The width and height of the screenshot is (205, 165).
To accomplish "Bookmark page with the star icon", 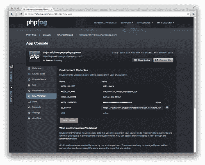I will click(188, 14).
